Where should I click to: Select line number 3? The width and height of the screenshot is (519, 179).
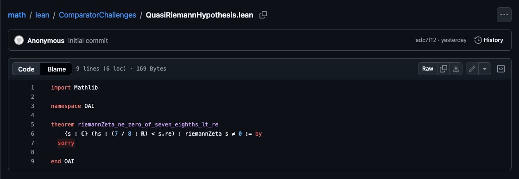pos(32,106)
